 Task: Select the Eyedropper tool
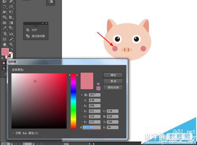coord(5,28)
